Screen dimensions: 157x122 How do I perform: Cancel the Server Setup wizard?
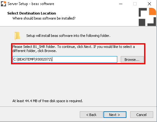(x=142, y=115)
